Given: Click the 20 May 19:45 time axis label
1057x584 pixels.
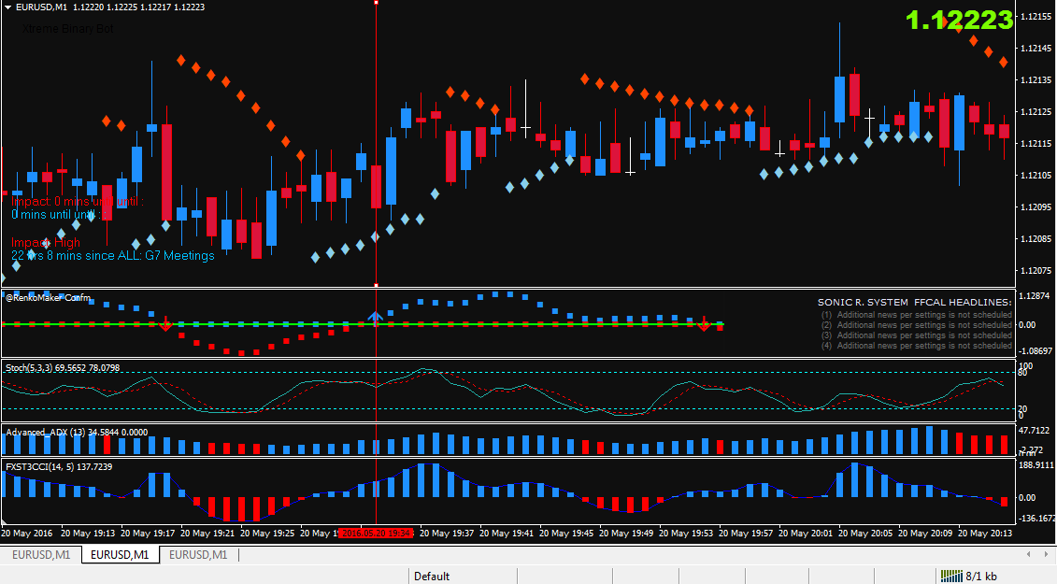Looking at the screenshot, I should 567,534.
